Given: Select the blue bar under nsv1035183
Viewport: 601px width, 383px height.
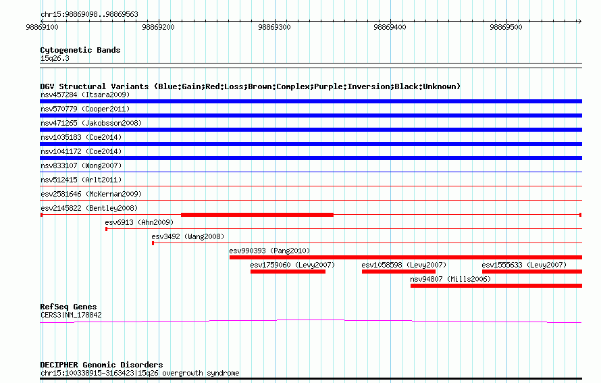Looking at the screenshot, I should coord(311,144).
